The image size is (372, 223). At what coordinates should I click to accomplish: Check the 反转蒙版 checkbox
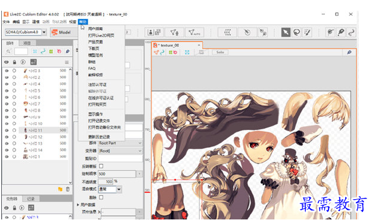pos(101,166)
